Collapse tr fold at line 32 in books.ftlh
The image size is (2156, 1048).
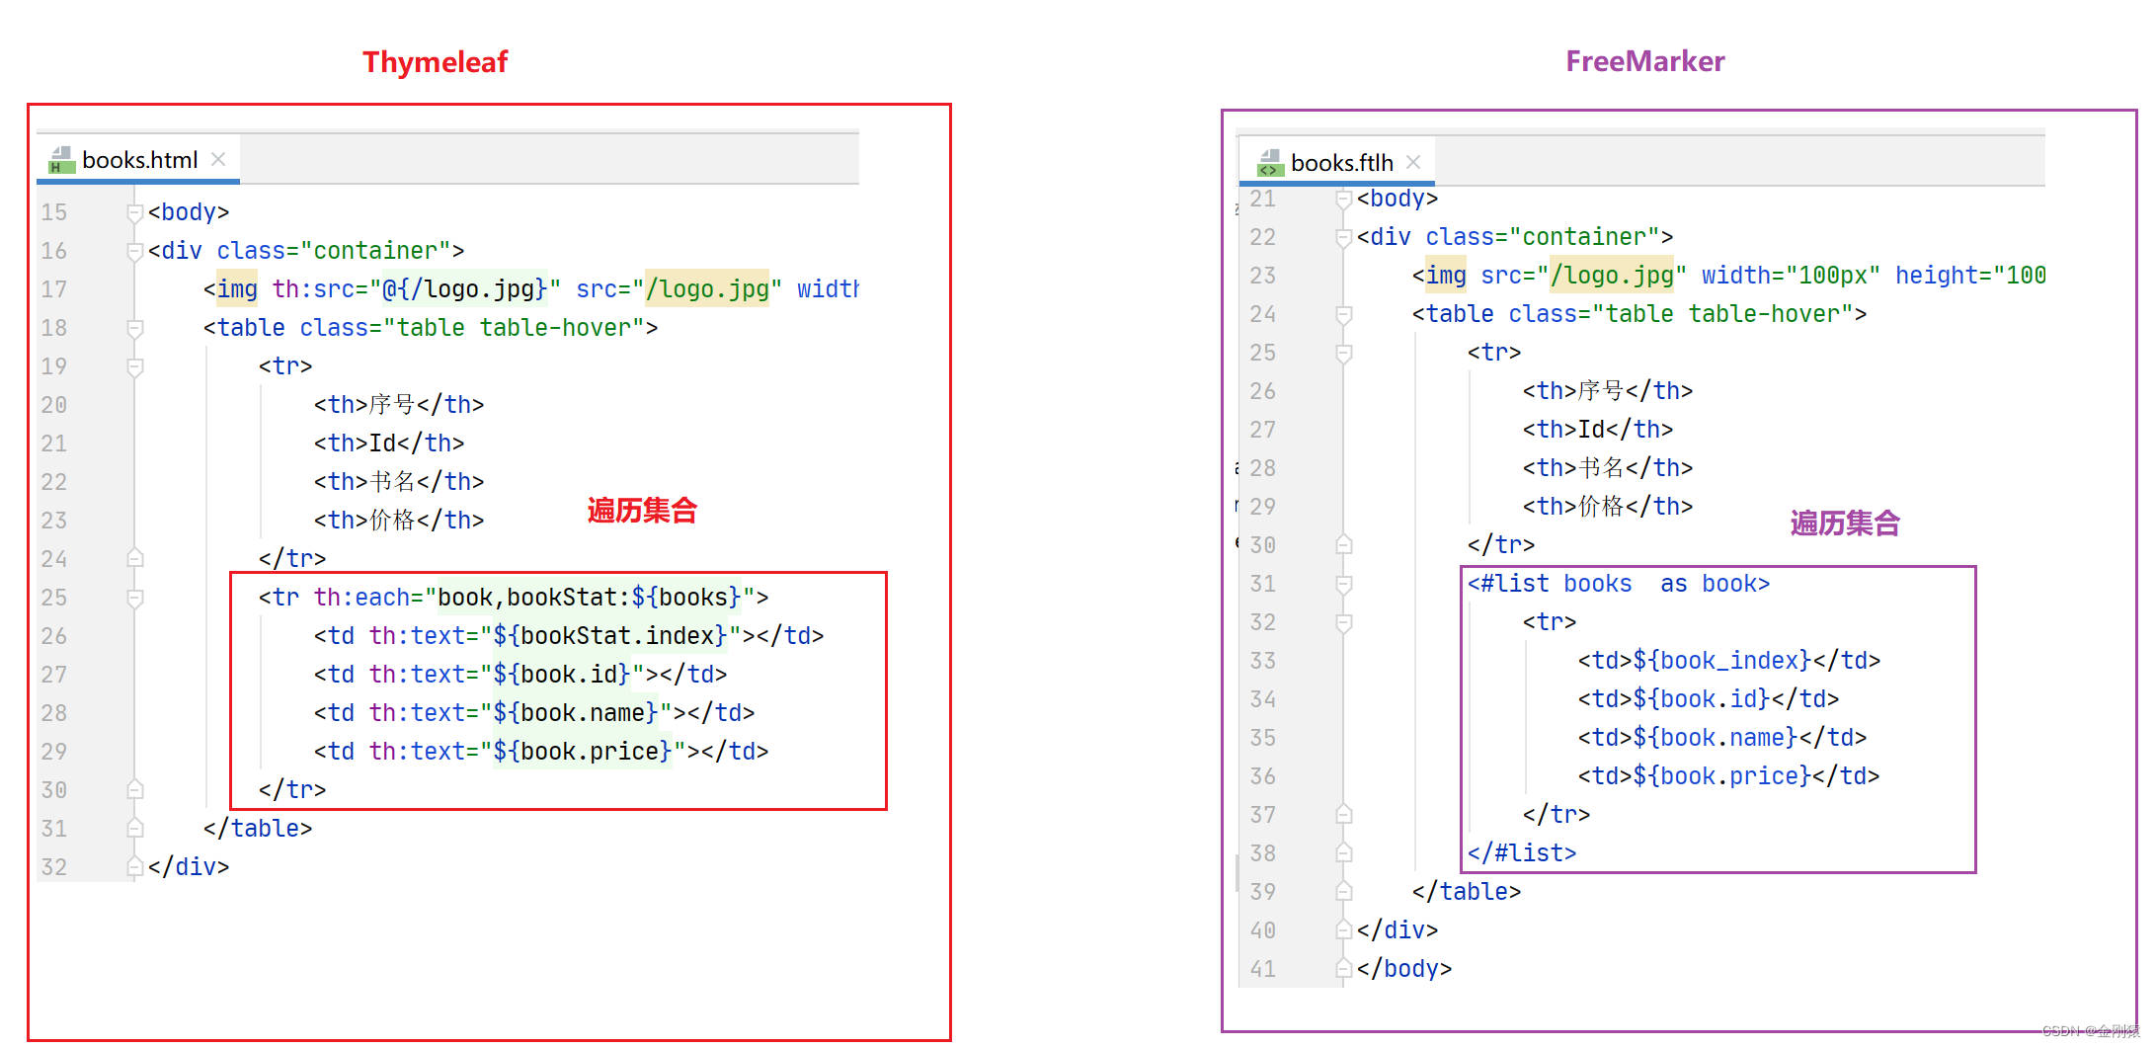1343,622
